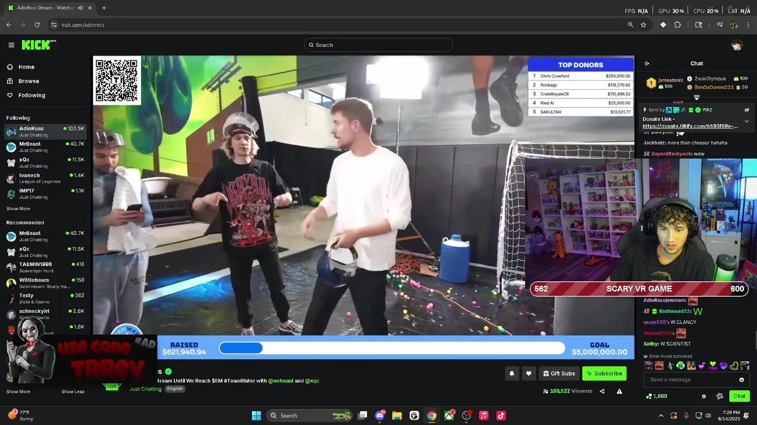Click the 1,660 channel points

(x=656, y=396)
